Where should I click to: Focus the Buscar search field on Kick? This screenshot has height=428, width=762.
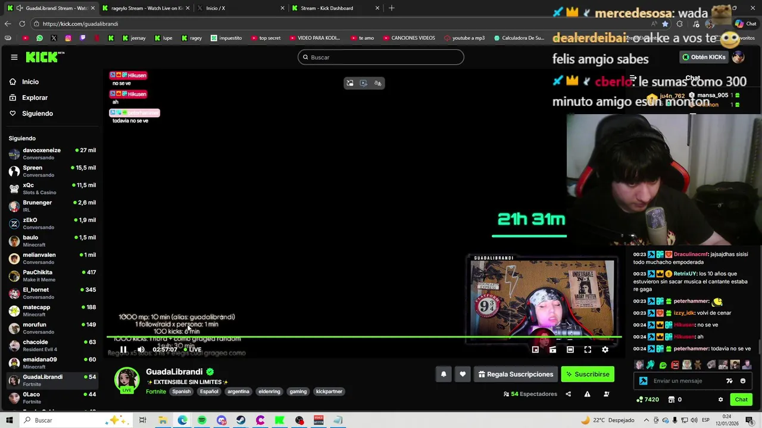(x=381, y=57)
